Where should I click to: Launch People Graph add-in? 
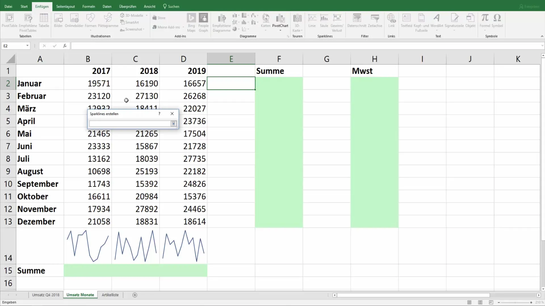click(x=203, y=23)
